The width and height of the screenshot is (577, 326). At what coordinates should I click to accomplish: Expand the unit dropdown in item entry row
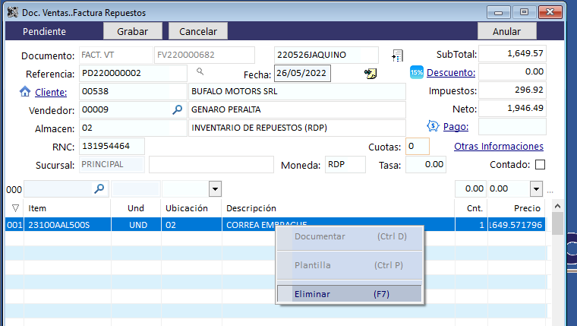[216, 189]
